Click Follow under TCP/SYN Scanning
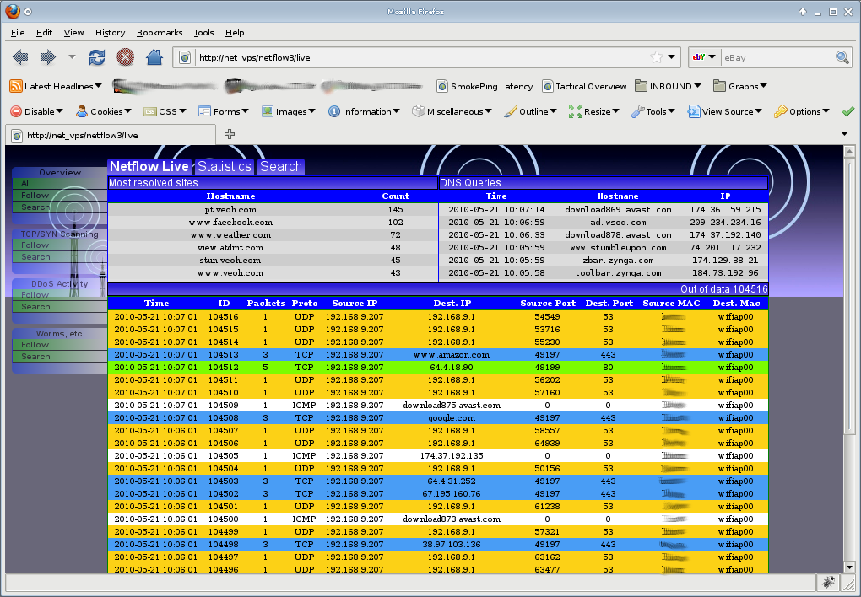 pos(35,245)
